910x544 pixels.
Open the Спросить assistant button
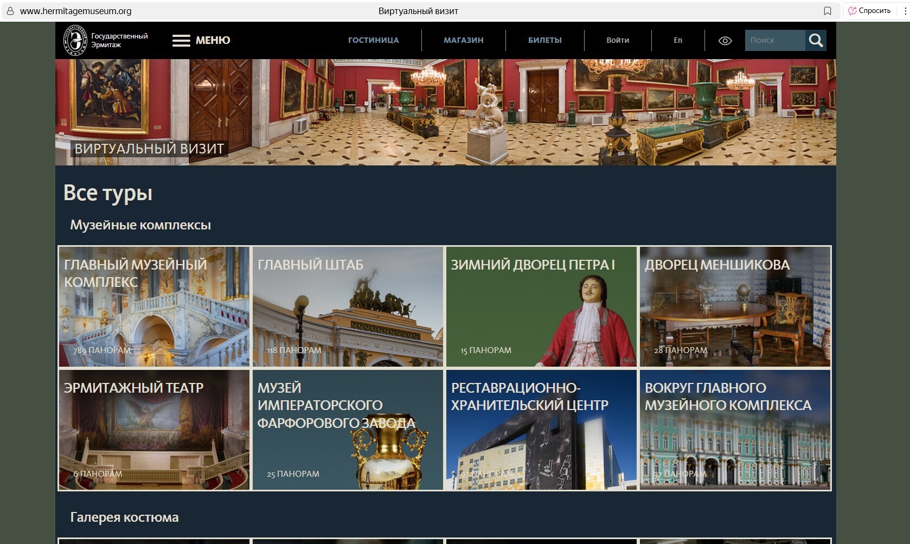pyautogui.click(x=869, y=11)
